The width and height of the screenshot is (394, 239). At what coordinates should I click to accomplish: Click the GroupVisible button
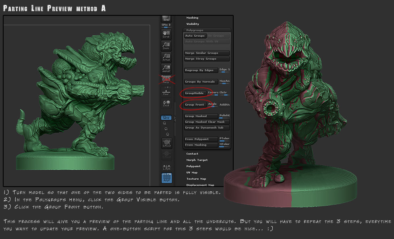195,93
